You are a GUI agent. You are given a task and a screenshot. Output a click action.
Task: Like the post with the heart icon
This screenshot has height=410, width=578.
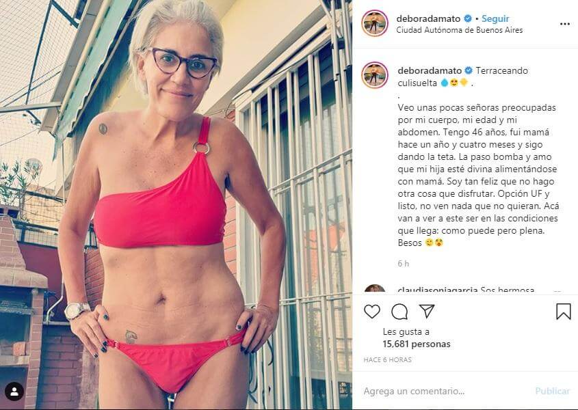[x=371, y=312]
